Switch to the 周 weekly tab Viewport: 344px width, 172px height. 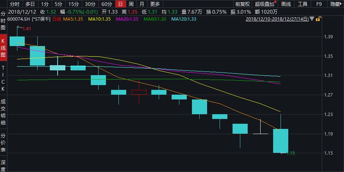click(131, 4)
